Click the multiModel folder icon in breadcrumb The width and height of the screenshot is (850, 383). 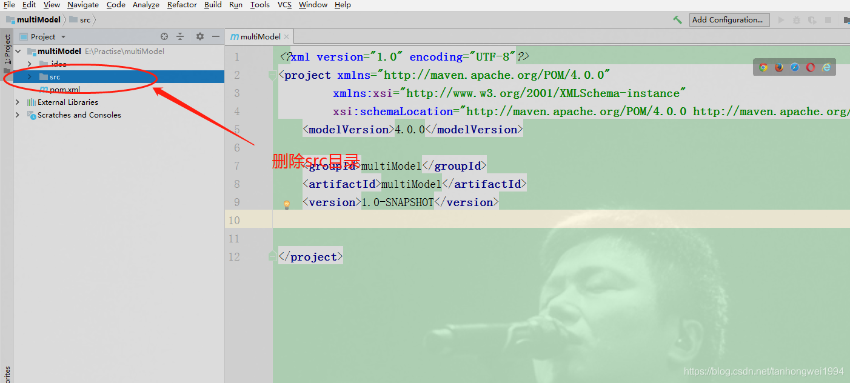point(10,19)
